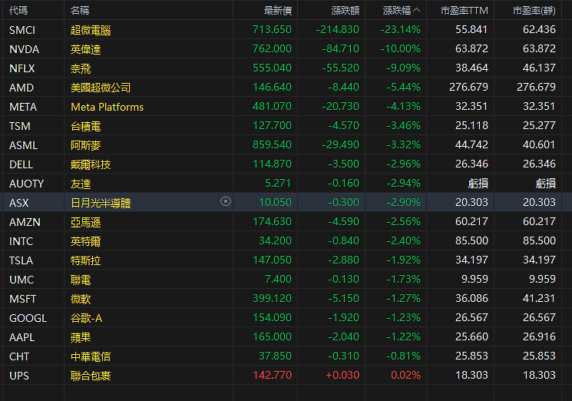
Task: Select the UMC ticker
Action: coord(21,280)
